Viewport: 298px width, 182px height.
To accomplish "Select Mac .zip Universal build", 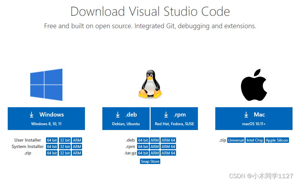I will click(x=236, y=140).
